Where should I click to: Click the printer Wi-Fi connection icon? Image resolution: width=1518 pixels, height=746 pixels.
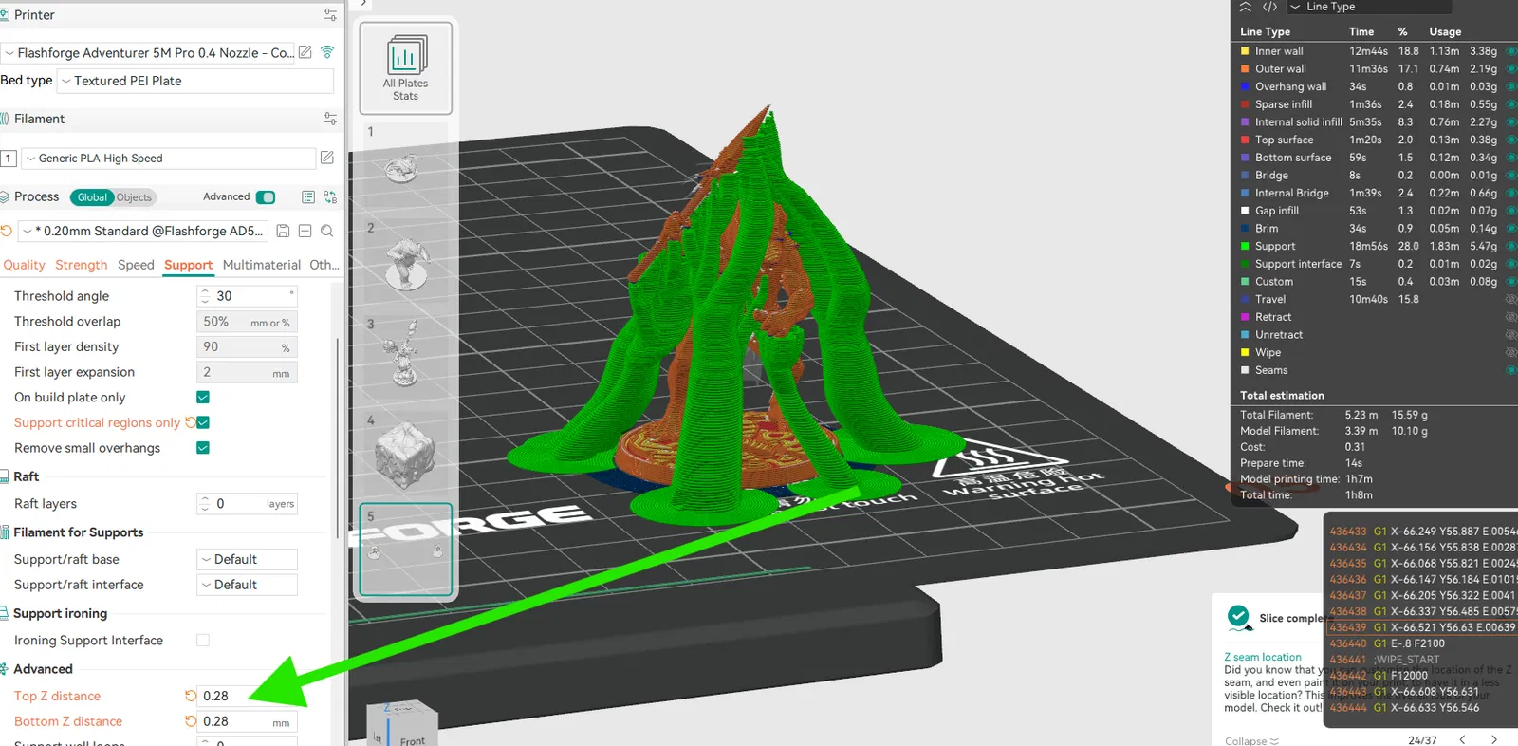(x=327, y=52)
